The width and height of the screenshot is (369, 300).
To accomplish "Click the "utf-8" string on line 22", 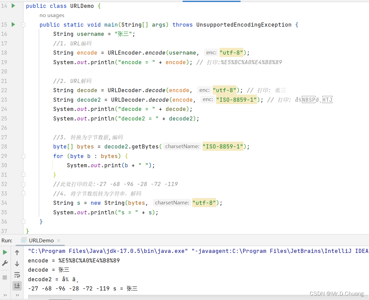I will [x=225, y=90].
